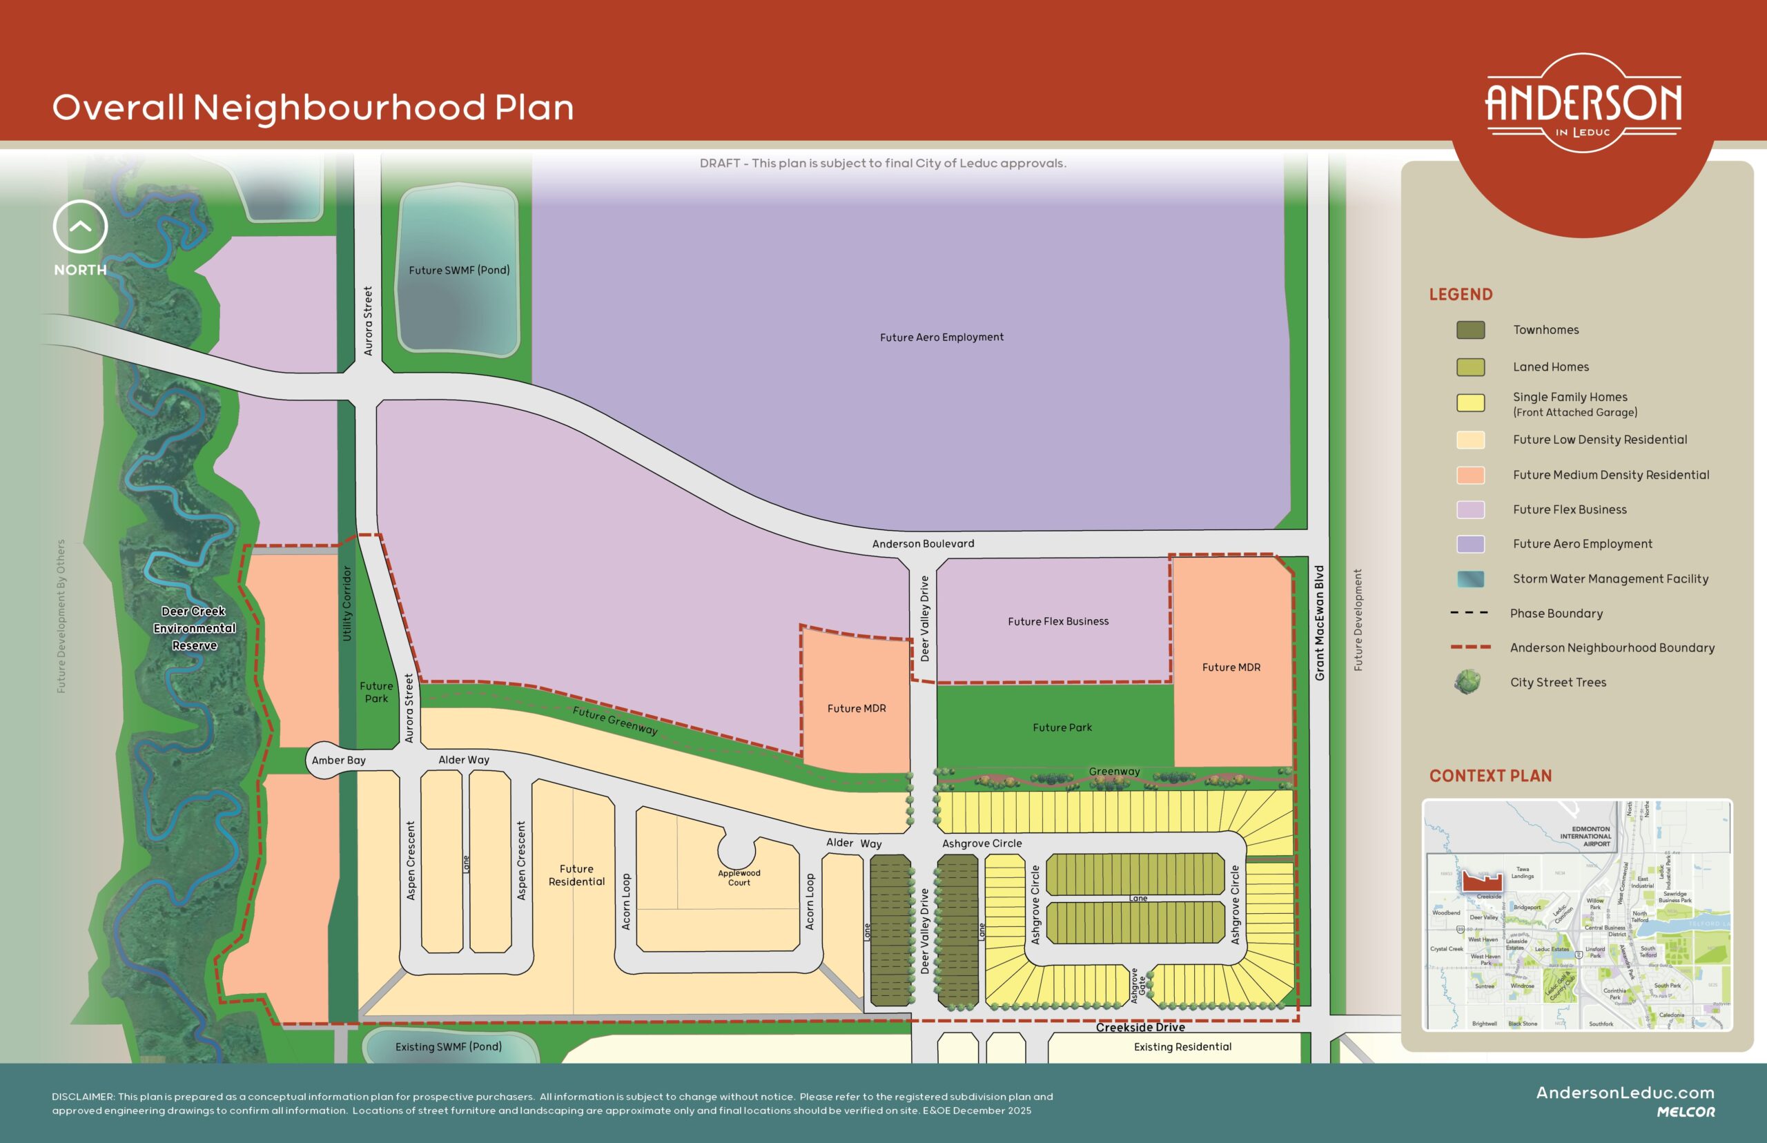Click the Laned Homes legend swatch

pyautogui.click(x=1470, y=367)
